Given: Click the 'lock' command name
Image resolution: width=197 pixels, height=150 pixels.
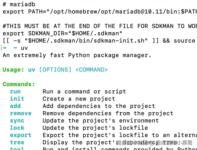Looking at the screenshot, I should pyautogui.click(x=17, y=128).
